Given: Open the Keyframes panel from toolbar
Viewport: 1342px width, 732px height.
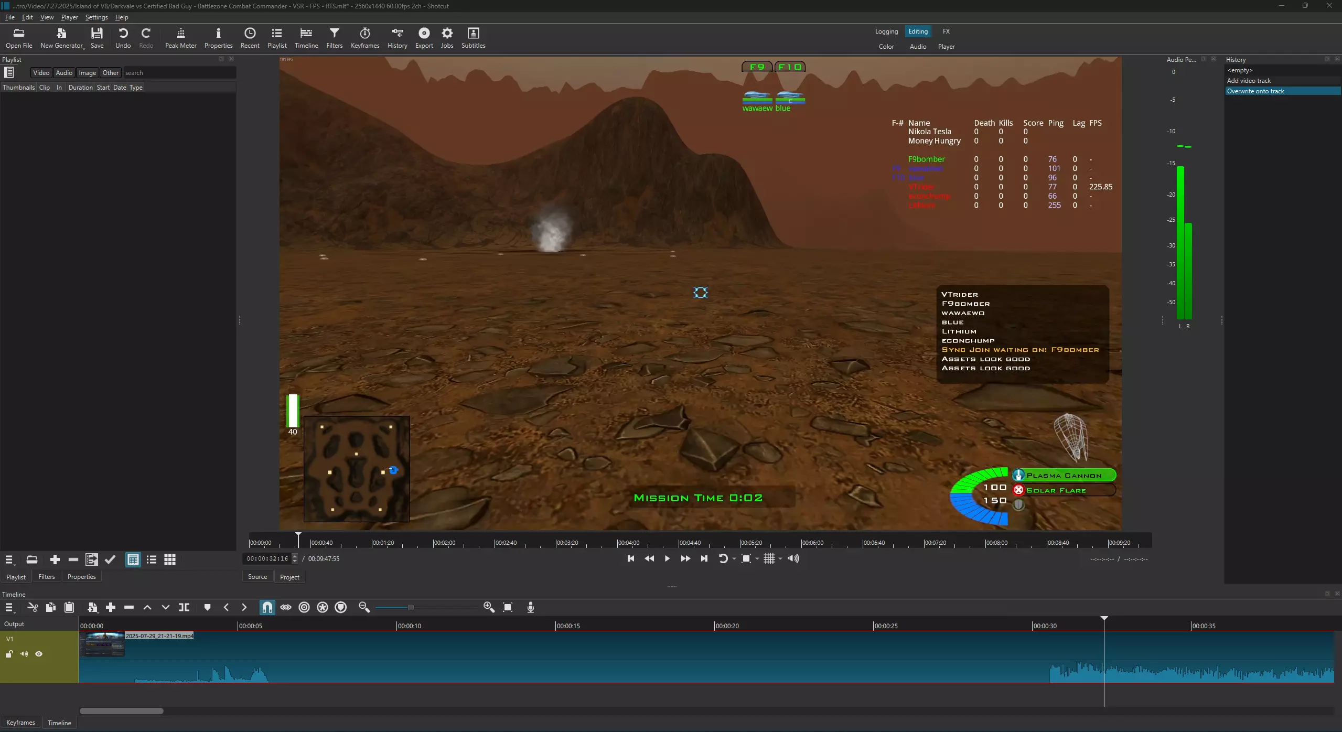Looking at the screenshot, I should (x=364, y=38).
